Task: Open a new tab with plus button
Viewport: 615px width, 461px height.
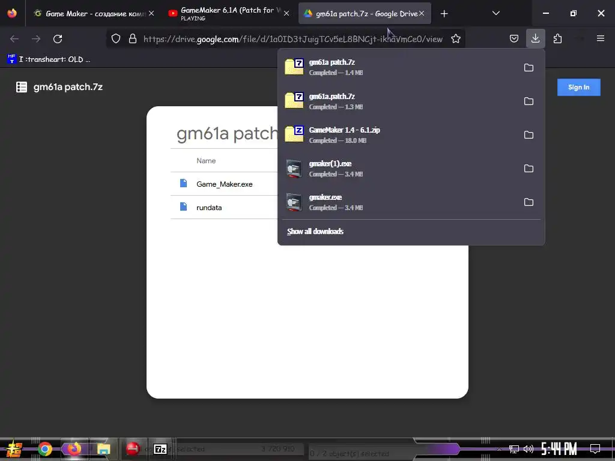Action: click(x=444, y=14)
